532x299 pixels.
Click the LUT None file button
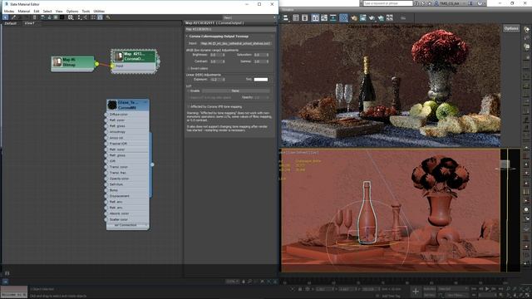236,91
